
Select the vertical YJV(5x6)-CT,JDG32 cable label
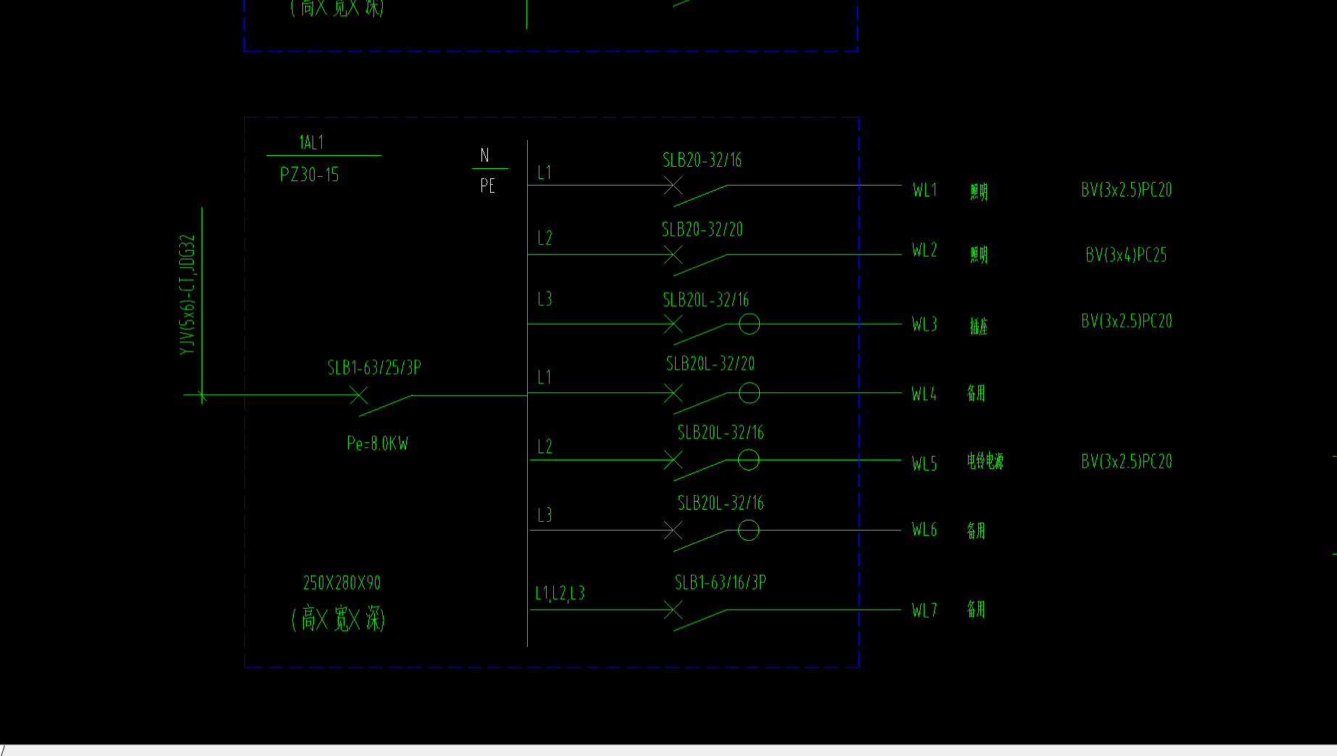pos(188,294)
